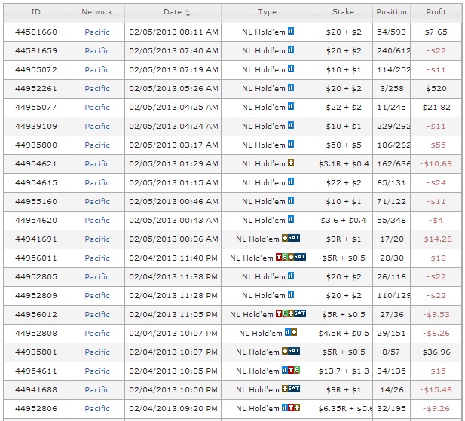The width and height of the screenshot is (465, 421).
Task: Open the Pacific link in row 44952806
Action: pyautogui.click(x=97, y=408)
